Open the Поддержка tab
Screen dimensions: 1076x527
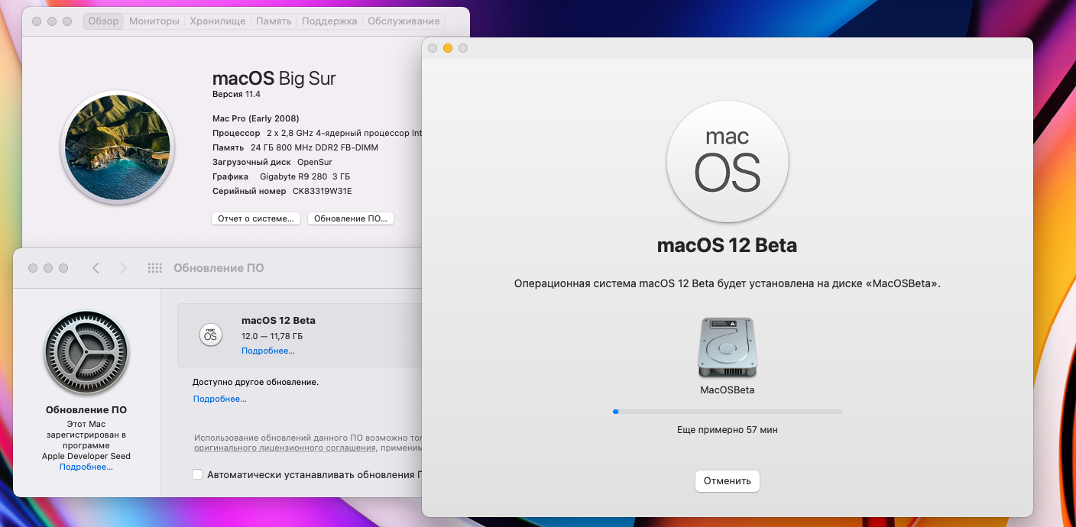click(329, 21)
